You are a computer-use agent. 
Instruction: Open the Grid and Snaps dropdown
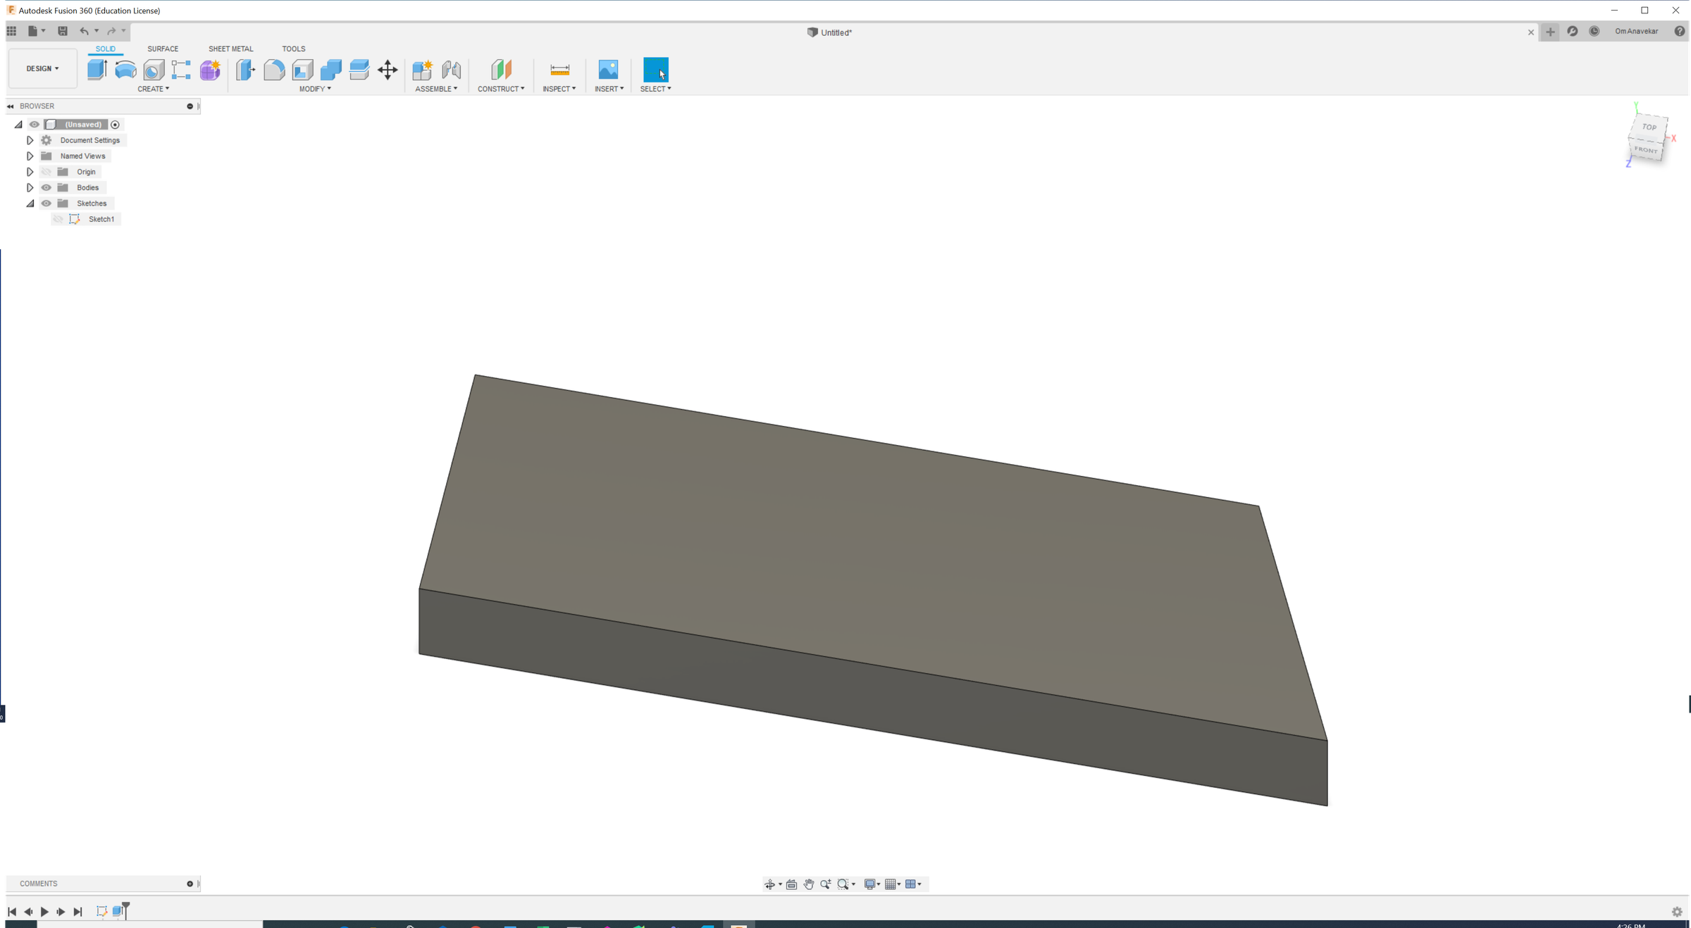click(893, 884)
